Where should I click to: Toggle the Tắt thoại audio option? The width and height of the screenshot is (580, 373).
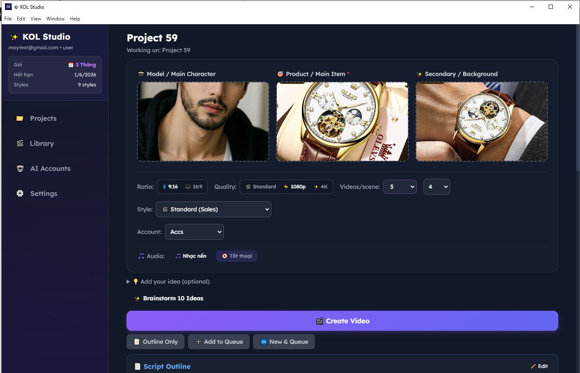237,256
